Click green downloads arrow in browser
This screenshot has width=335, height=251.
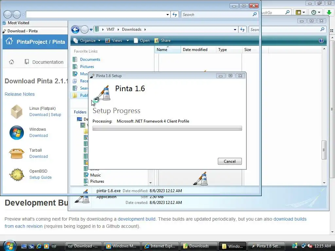pyautogui.click(x=329, y=12)
